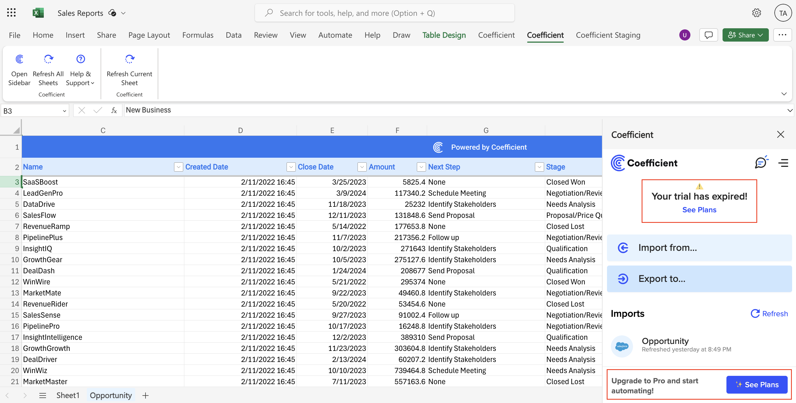Open the comments pane icon
This screenshot has width=796, height=403.
[x=708, y=35]
